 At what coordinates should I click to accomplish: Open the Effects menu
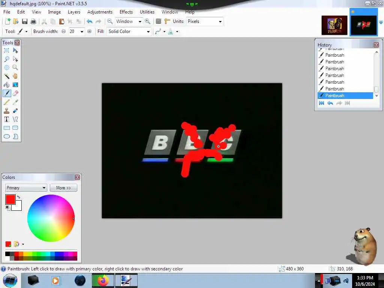[x=126, y=12]
